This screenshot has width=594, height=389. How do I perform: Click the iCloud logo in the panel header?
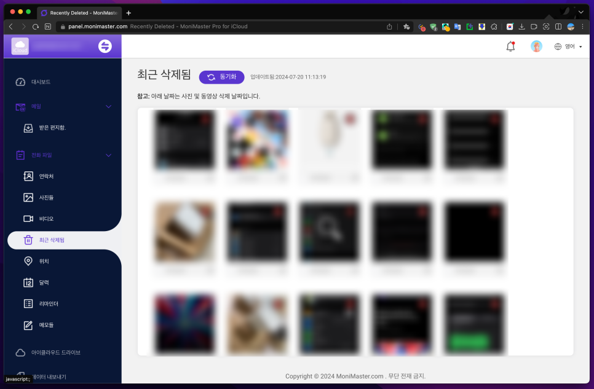[x=20, y=46]
